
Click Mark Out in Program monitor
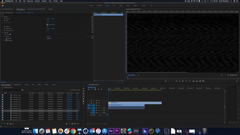point(172,81)
